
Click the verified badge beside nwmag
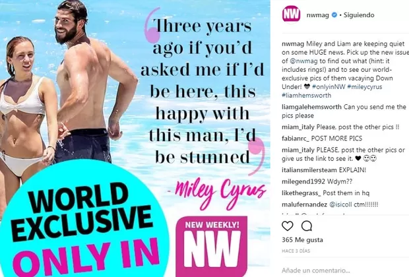(x=334, y=15)
